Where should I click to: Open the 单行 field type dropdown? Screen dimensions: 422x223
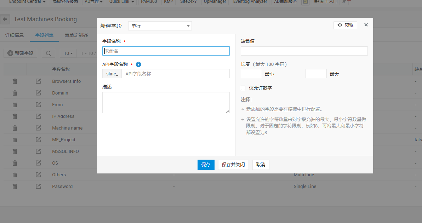point(160,26)
